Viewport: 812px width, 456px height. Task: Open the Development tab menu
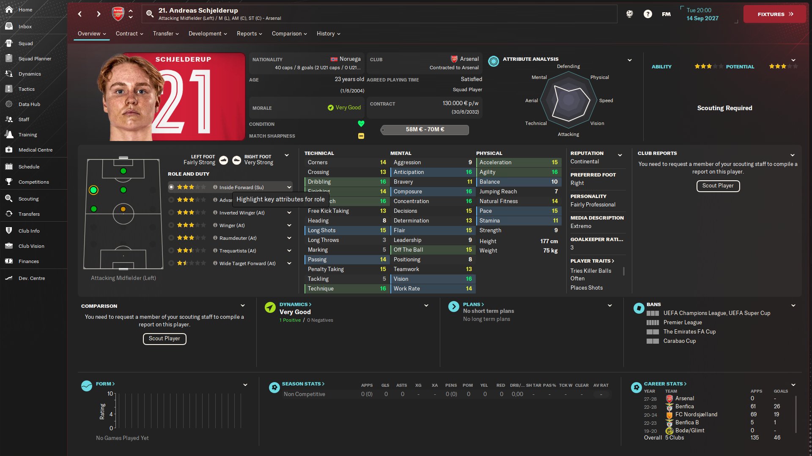click(208, 33)
